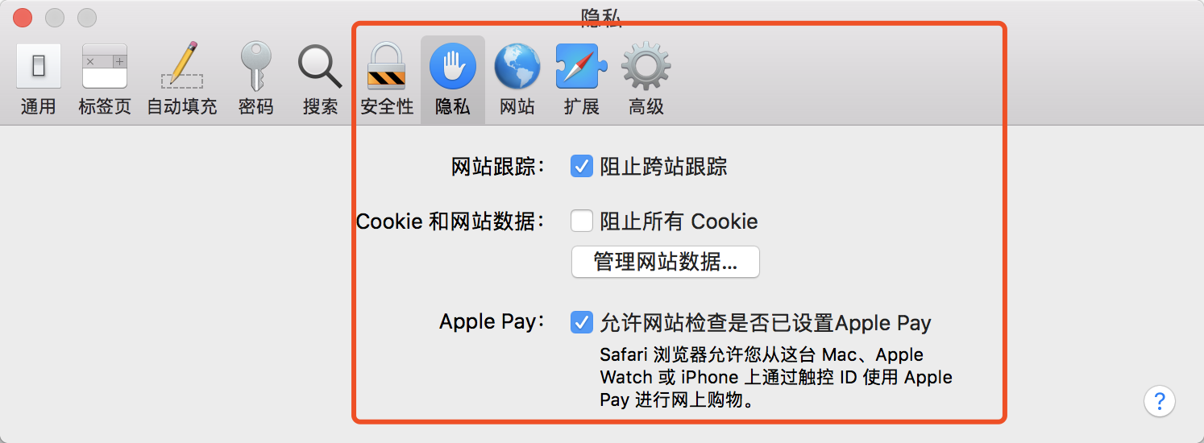Select the 安全性 Security padlock icon
1204x443 pixels.
pyautogui.click(x=387, y=66)
